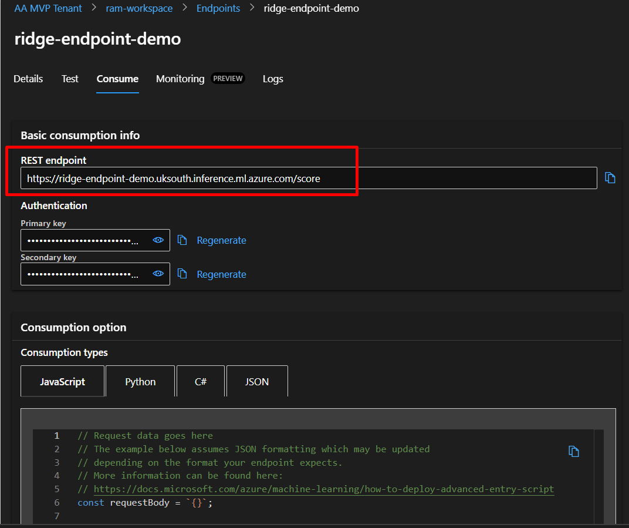
Task: Reveal the Primary key with eye icon
Action: (158, 240)
